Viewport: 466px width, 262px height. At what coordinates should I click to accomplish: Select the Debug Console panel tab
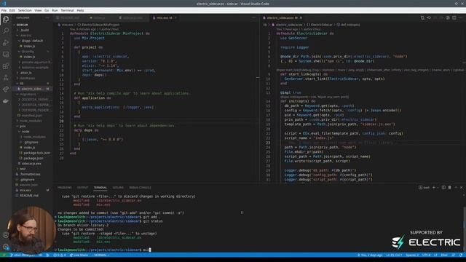point(140,188)
